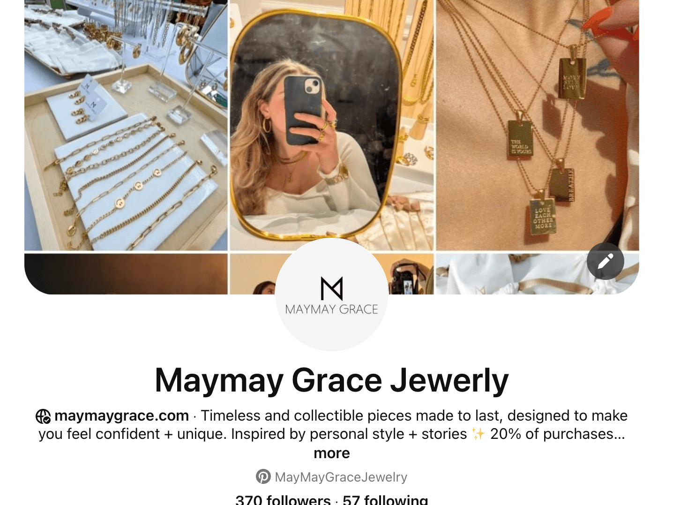Screen dimensions: 673x505
Task: Click the MayMayGraceJewelry username text
Action: (x=341, y=477)
